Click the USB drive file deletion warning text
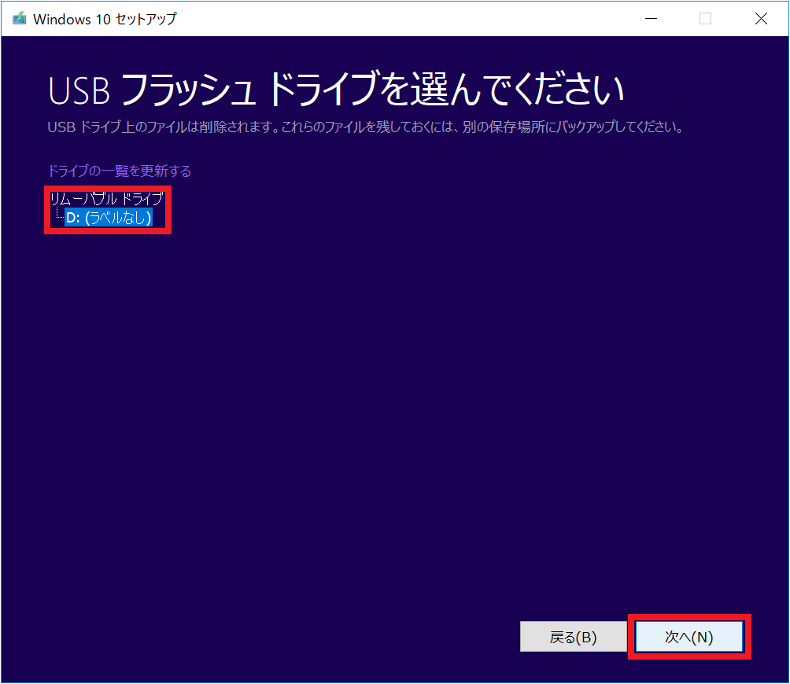 point(364,127)
